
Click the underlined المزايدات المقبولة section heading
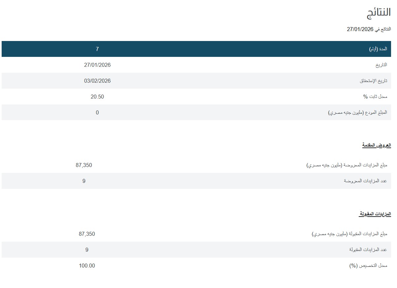click(x=375, y=214)
